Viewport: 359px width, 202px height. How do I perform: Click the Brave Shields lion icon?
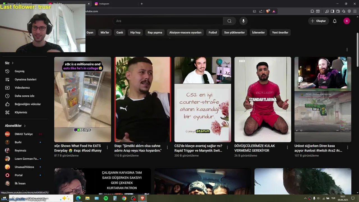coord(268,11)
